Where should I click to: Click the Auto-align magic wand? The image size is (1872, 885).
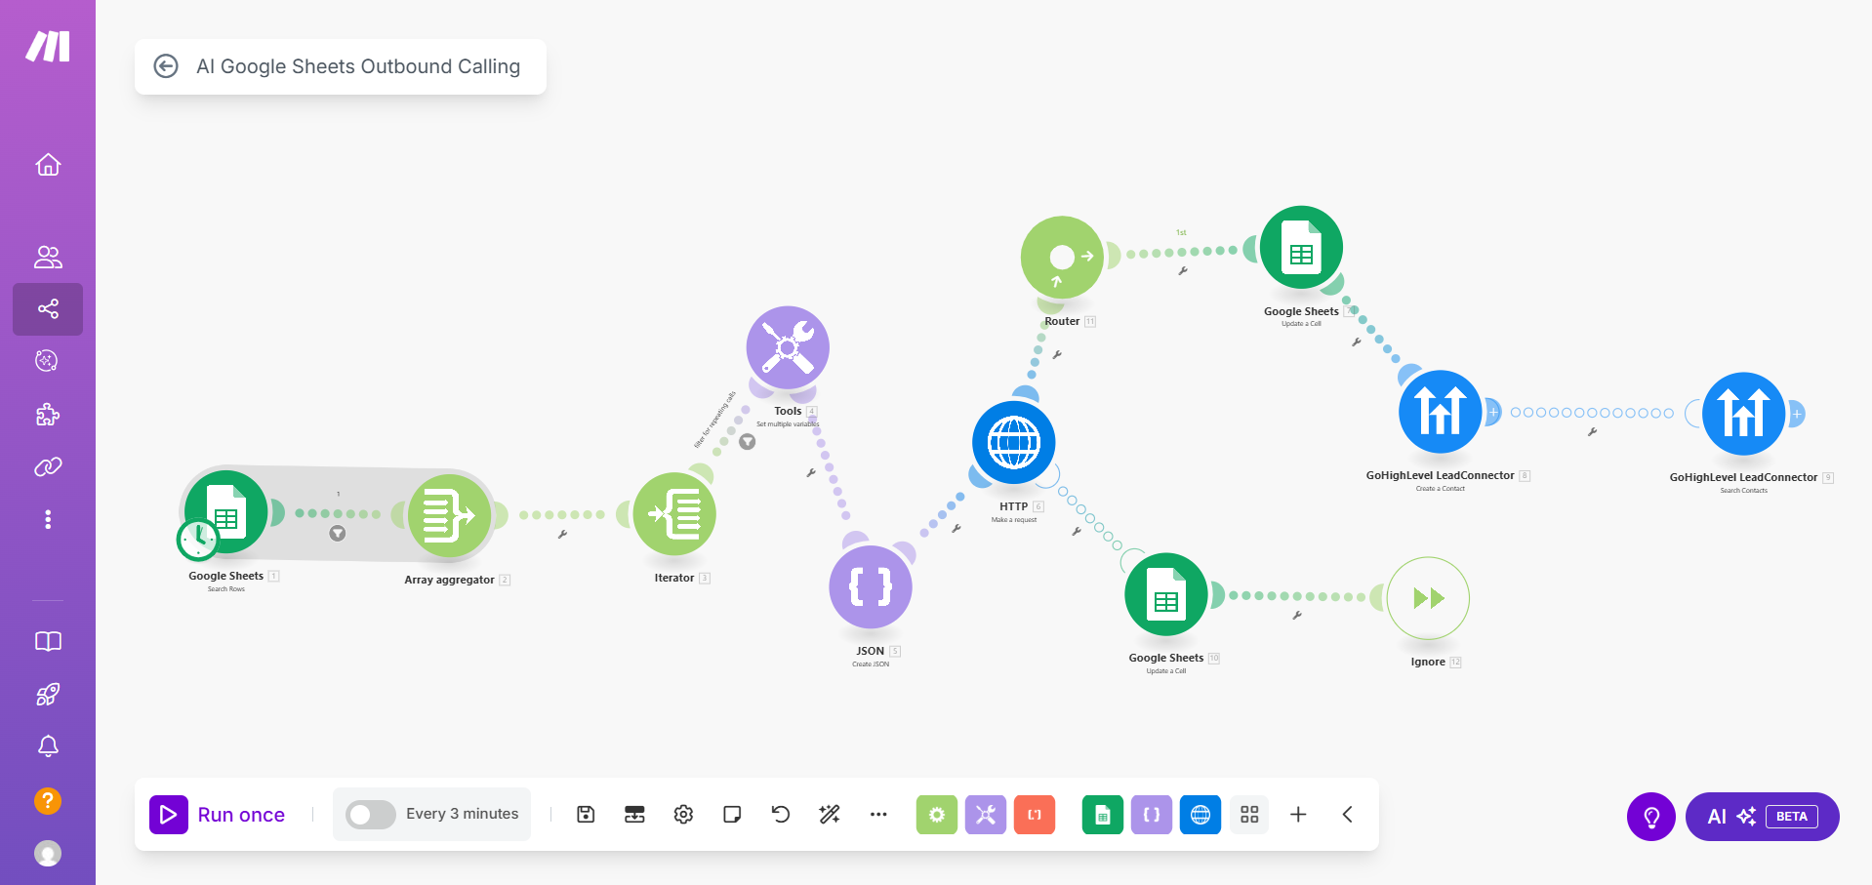click(x=830, y=815)
